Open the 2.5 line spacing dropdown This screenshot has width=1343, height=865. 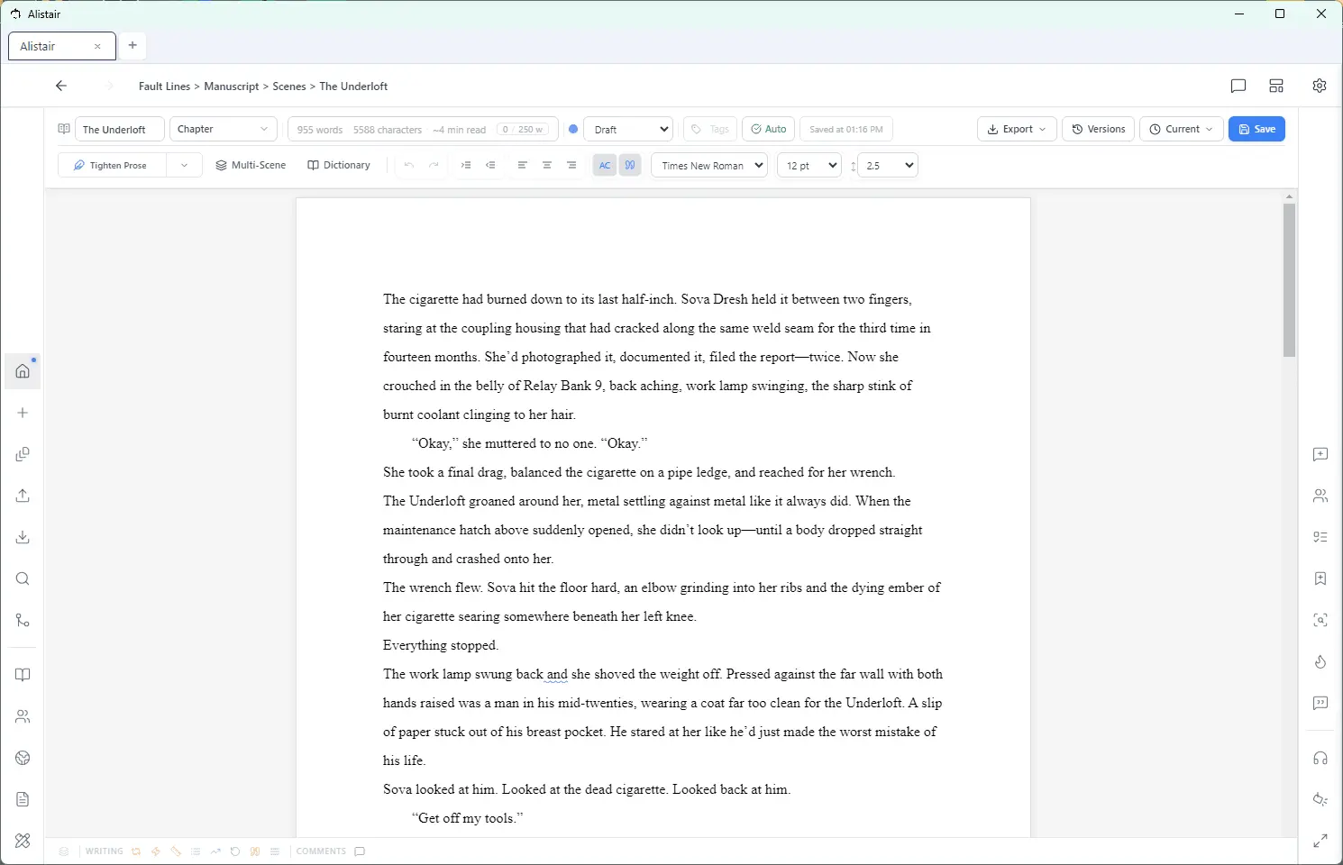[x=888, y=166]
